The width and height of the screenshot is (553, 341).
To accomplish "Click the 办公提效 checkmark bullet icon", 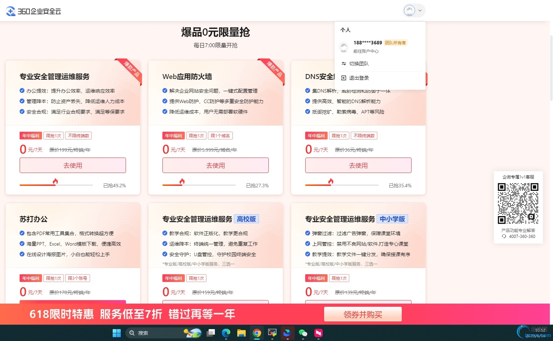I will point(22,90).
